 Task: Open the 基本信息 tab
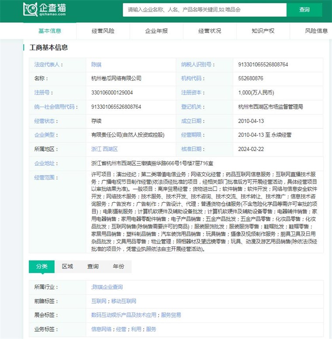pyautogui.click(x=50, y=31)
